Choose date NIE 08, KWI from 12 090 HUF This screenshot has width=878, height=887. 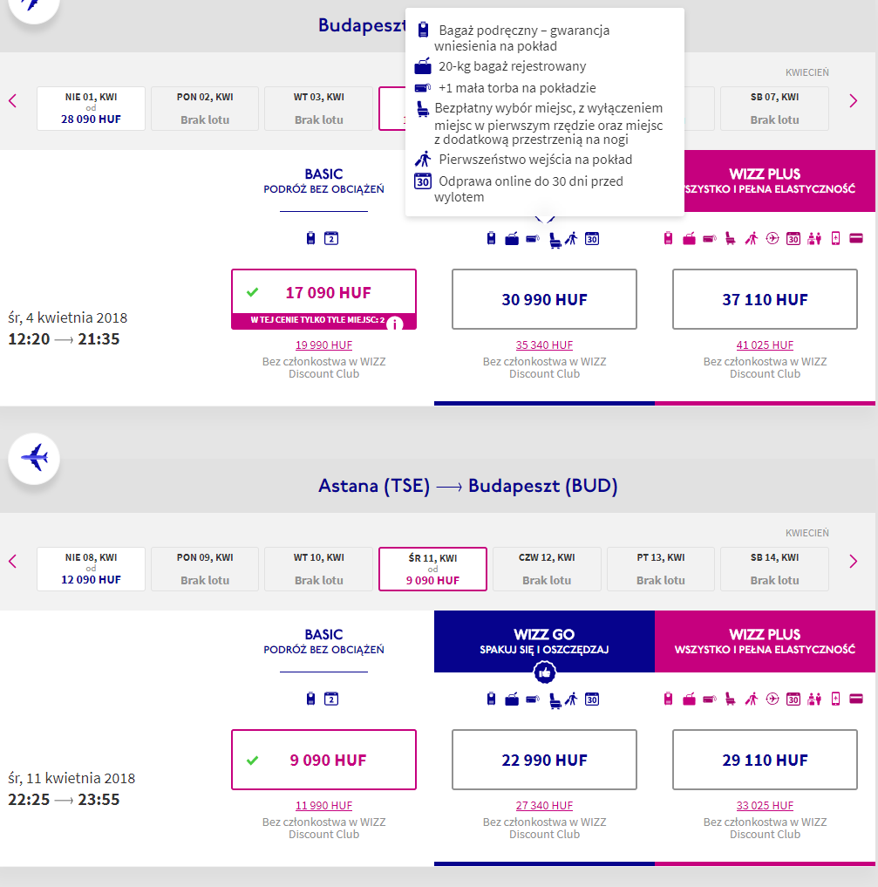[91, 569]
